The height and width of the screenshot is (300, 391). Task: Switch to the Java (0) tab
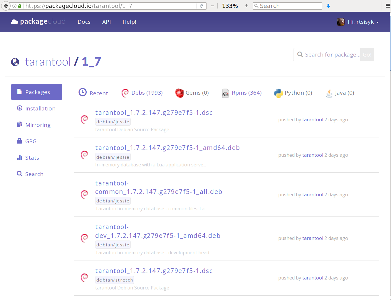pos(345,93)
